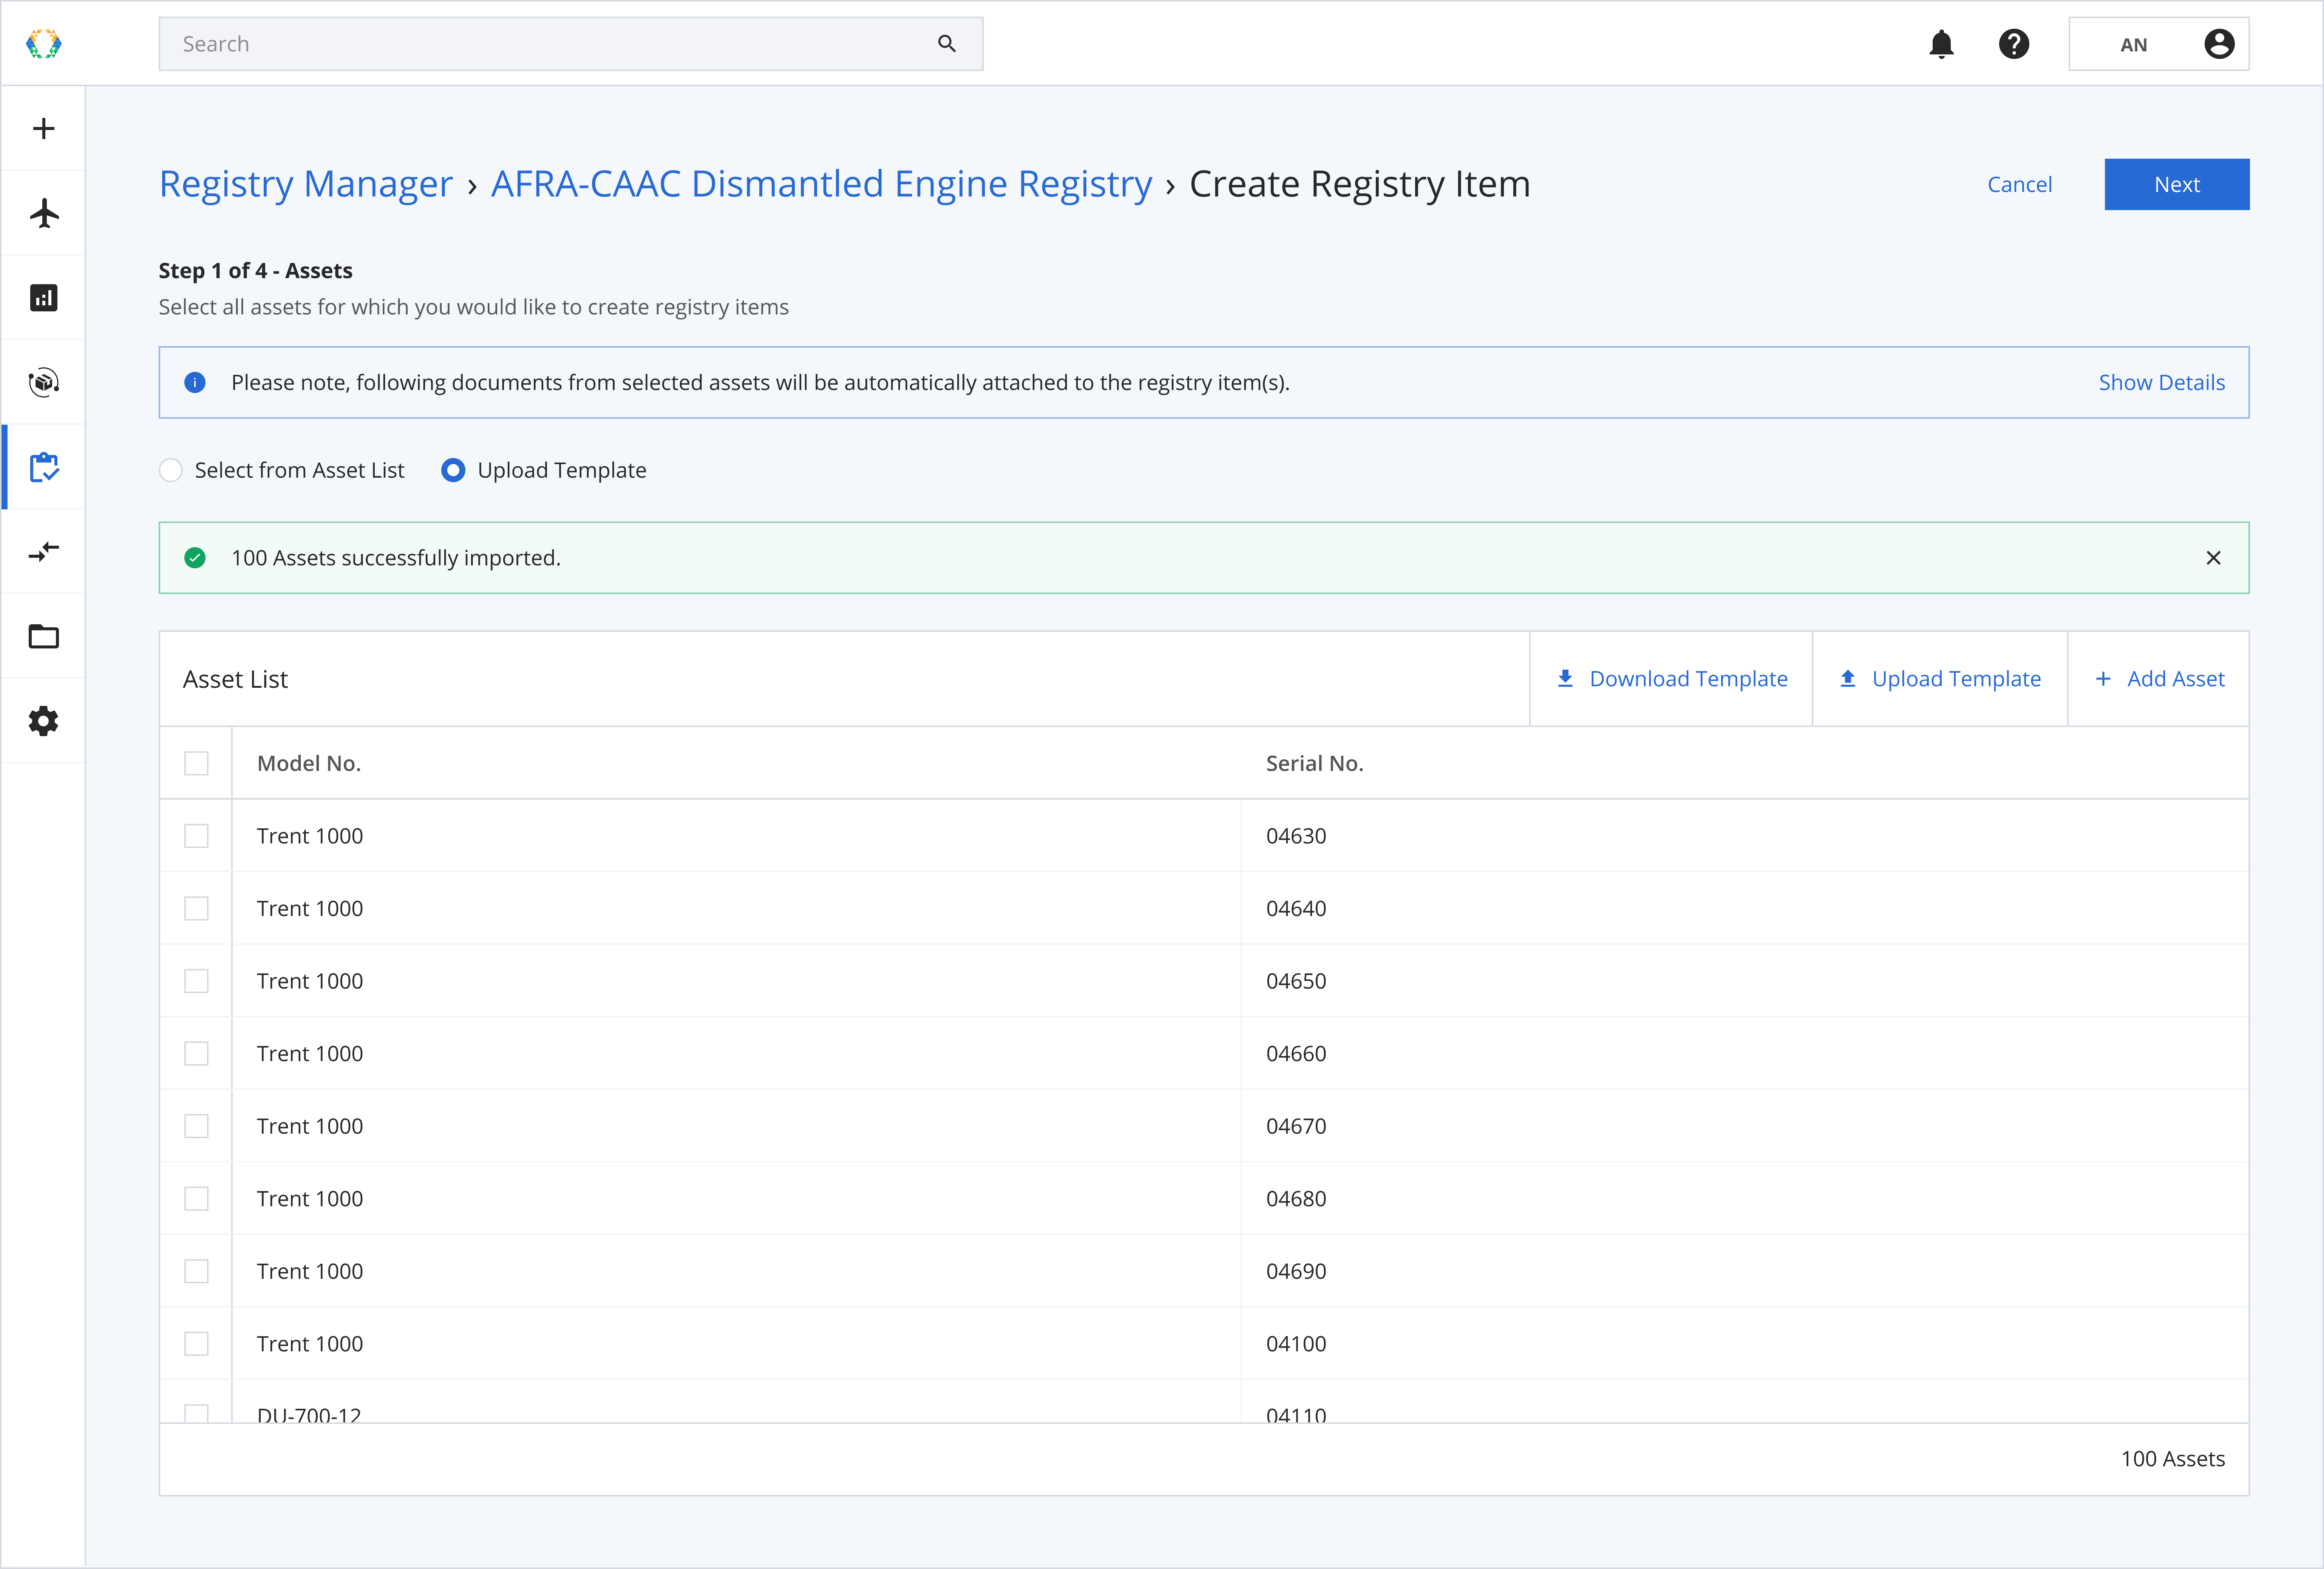The width and height of the screenshot is (2324, 1569).
Task: Tick checkbox for Trent 1000 serial 04630
Action: [196, 836]
